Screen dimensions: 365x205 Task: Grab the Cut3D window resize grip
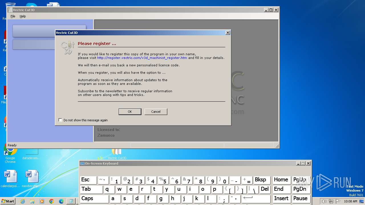(277, 146)
